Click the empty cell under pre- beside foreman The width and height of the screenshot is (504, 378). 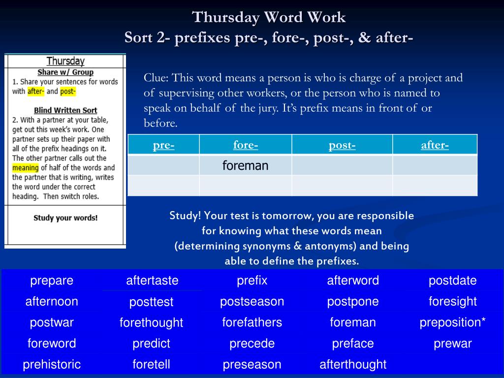tap(163, 165)
